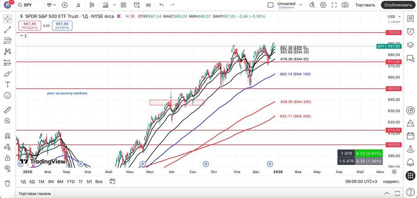Toggle the коррект. price adjustment button
This screenshot has height=198, width=417.
coord(391,181)
